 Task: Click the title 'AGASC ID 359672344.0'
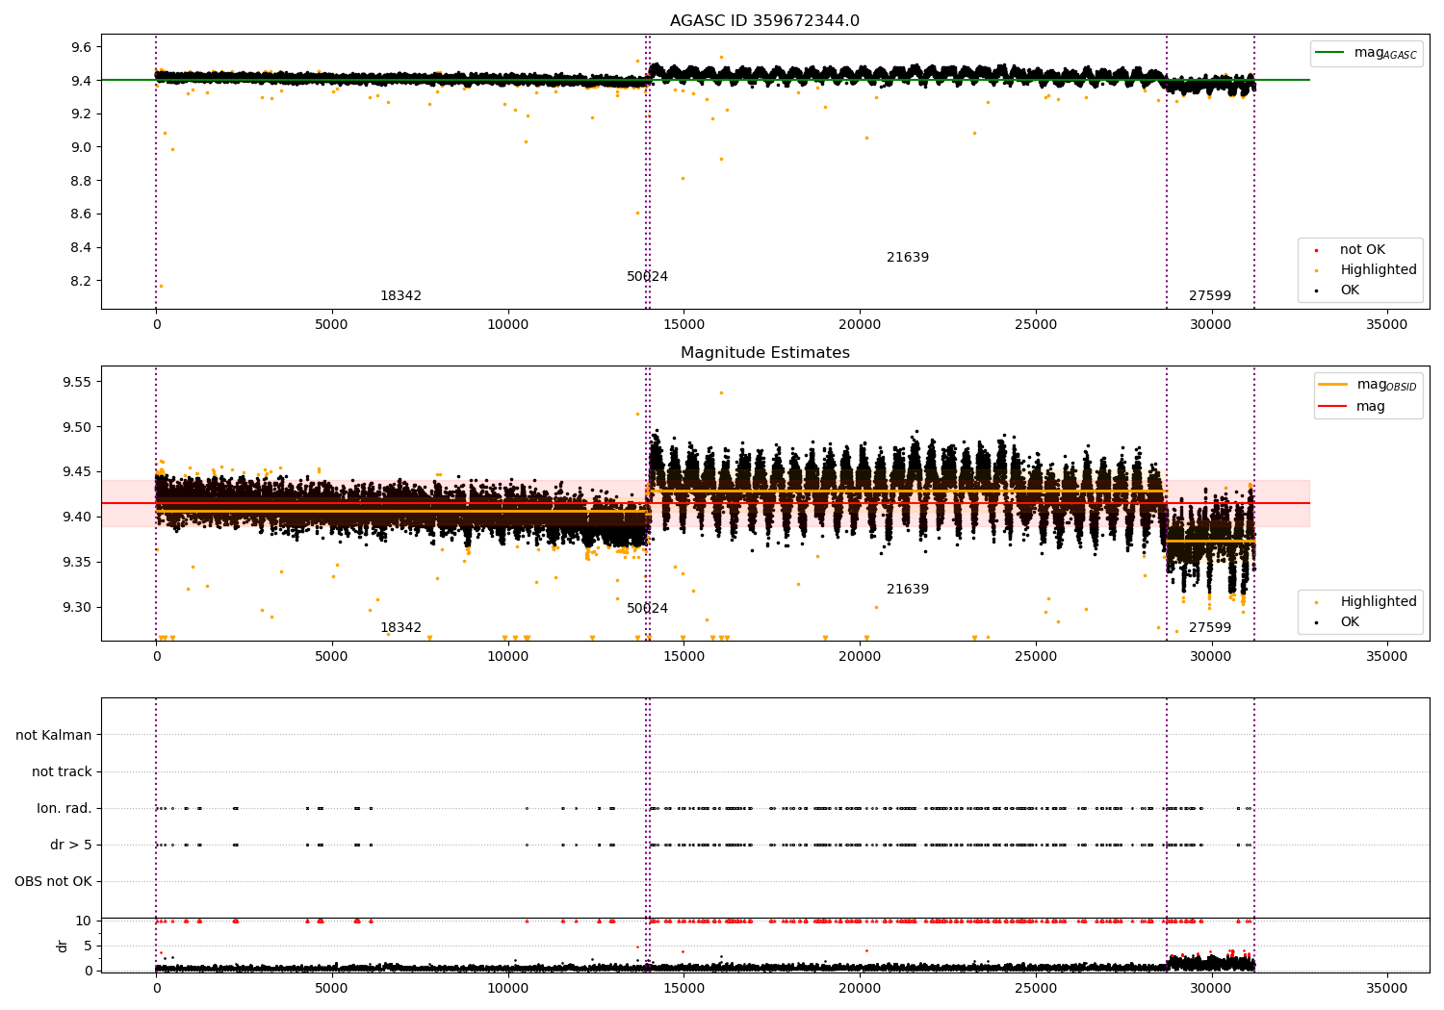[764, 21]
